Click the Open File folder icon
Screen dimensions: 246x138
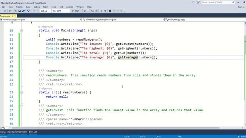pyautogui.click(x=16, y=11)
